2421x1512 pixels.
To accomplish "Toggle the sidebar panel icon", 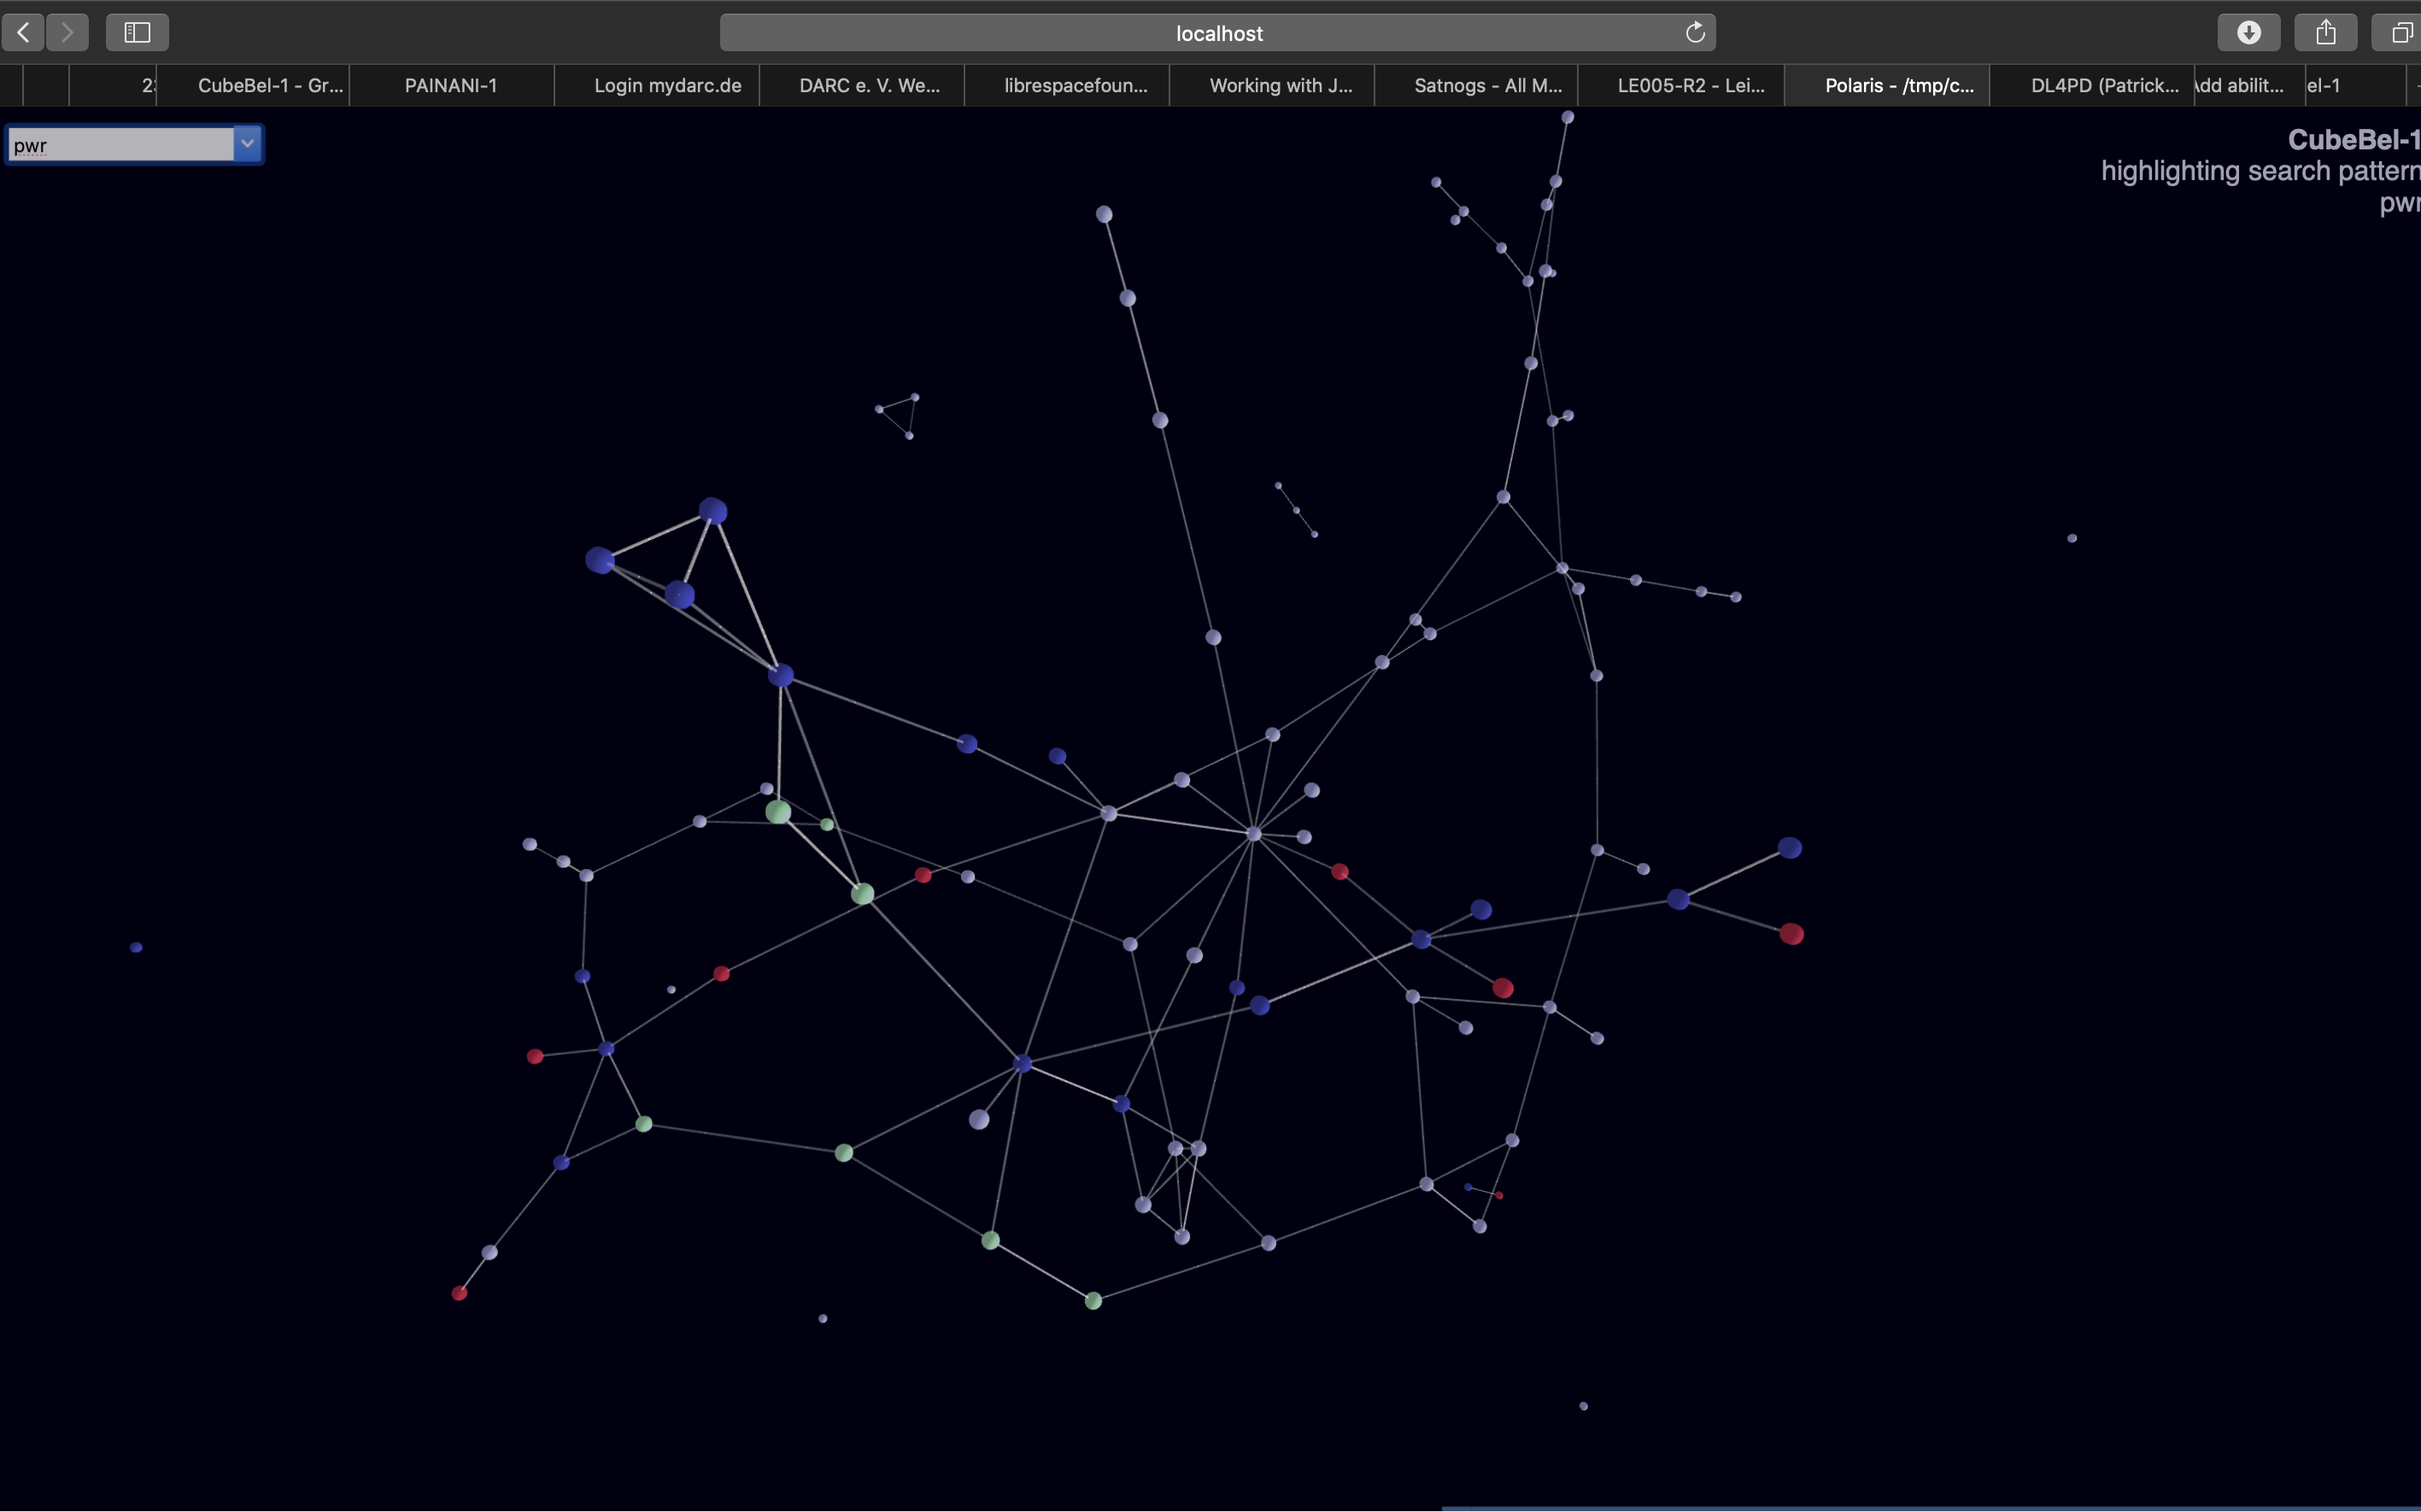I will [x=137, y=33].
